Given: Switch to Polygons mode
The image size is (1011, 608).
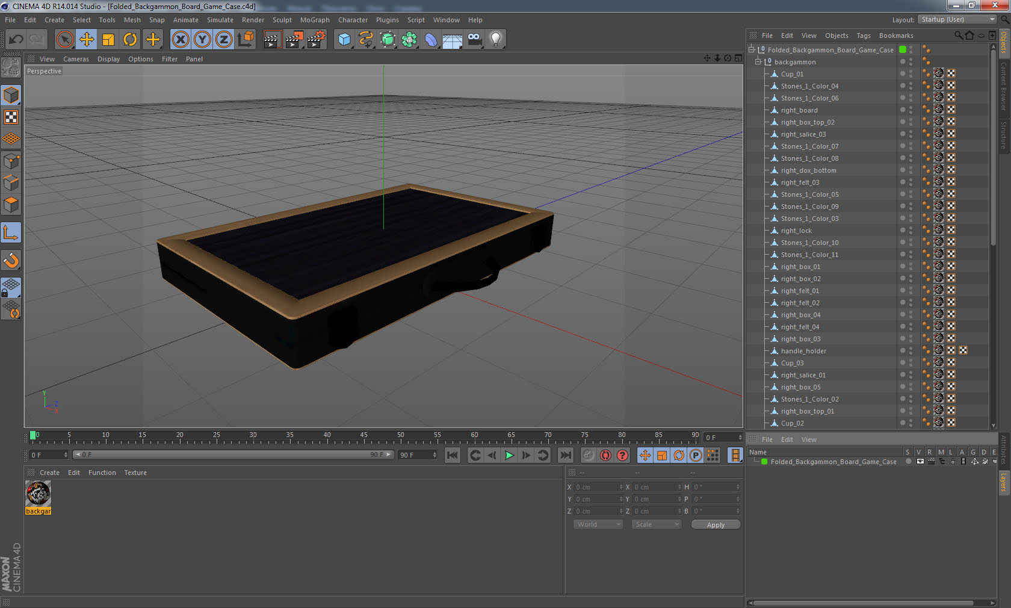Looking at the screenshot, I should point(11,205).
